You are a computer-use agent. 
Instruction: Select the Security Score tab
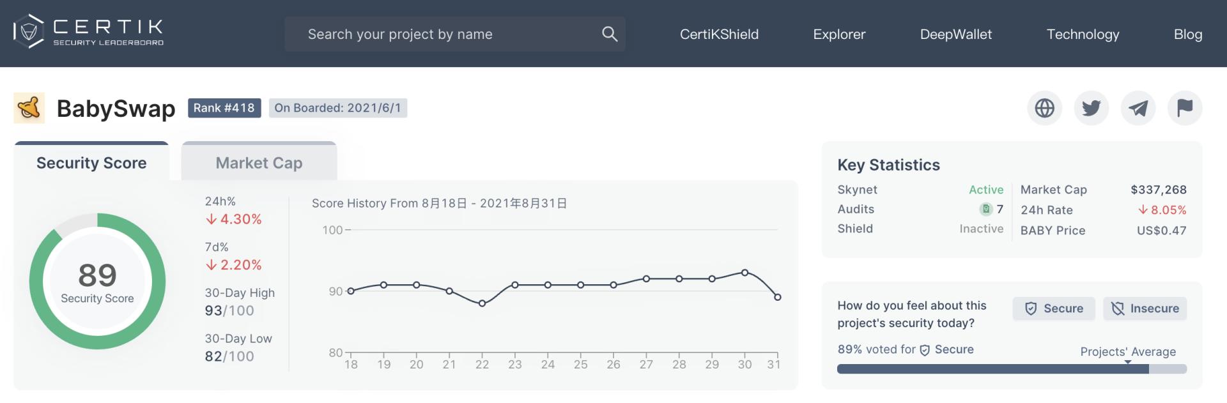coord(91,163)
